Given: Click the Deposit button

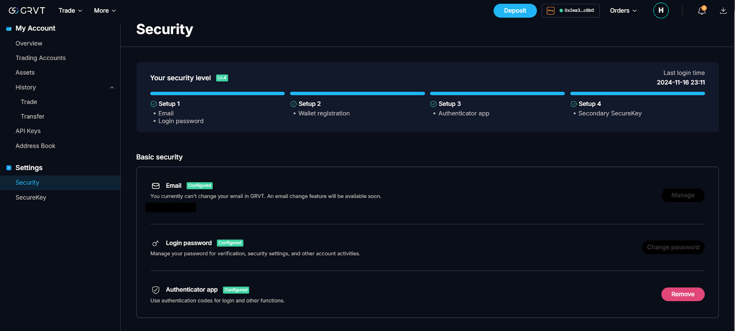Looking at the screenshot, I should [515, 11].
